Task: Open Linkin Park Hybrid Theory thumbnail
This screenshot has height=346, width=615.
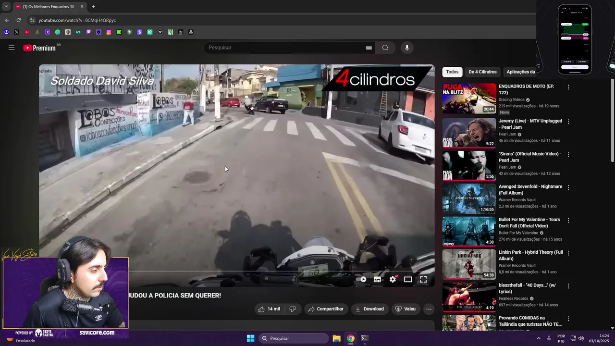Action: point(469,264)
